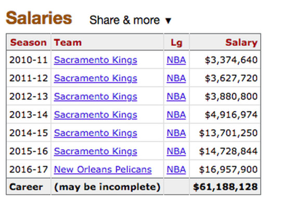Sort table by Lg column header
Screen dimensions: 281x205
coord(176,43)
